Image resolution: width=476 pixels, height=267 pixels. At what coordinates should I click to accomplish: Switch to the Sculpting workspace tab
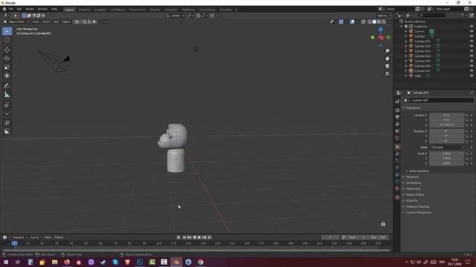pos(100,10)
